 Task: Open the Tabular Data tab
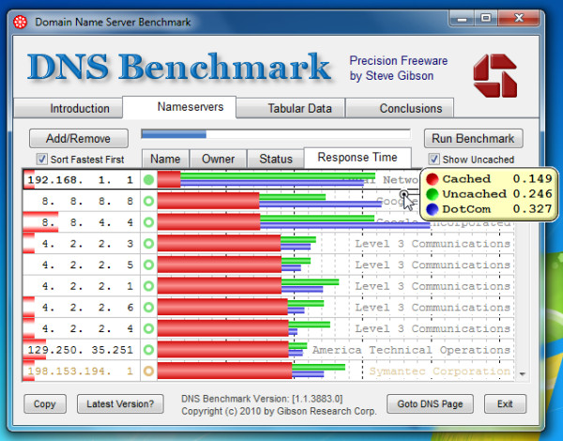(x=291, y=109)
